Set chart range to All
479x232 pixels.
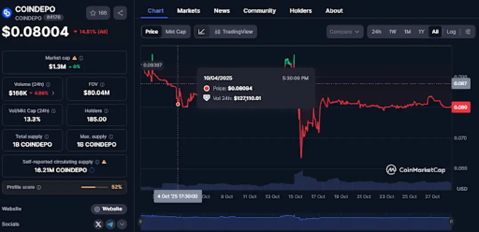click(x=435, y=32)
